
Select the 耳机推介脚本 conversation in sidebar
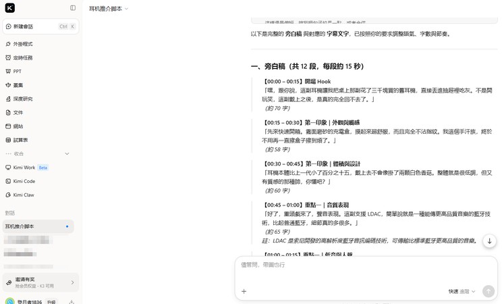point(38,226)
